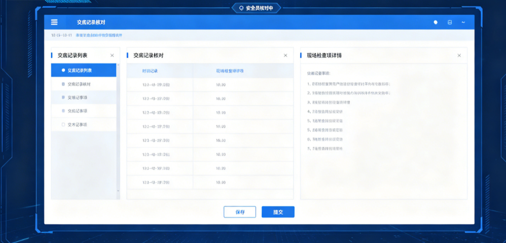The image size is (506, 243).
Task: Select the fourth sidebar list entry
Action: coord(84,111)
